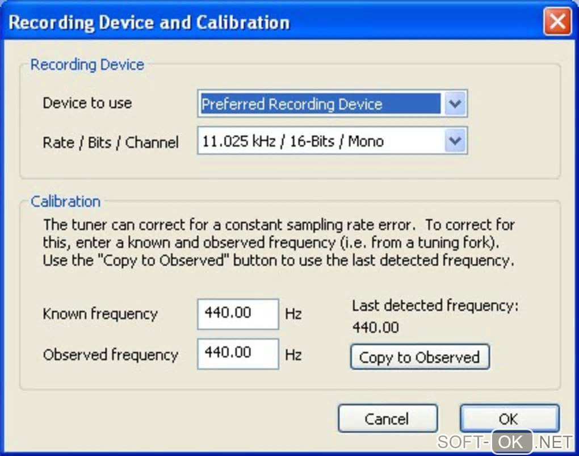Confirm settings with the OK button
Image resolution: width=579 pixels, height=456 pixels.
pos(509,419)
